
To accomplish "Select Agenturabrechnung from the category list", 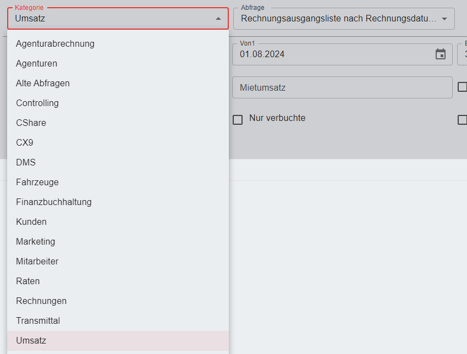I will click(x=55, y=43).
